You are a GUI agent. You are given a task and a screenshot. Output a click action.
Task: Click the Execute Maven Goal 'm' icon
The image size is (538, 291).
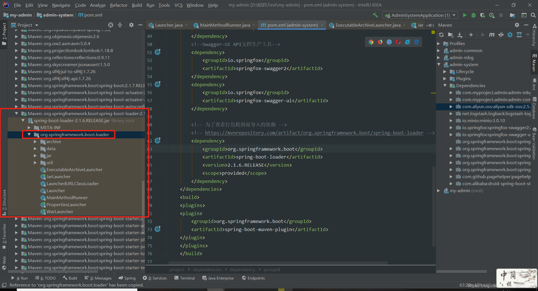pyautogui.click(x=492, y=35)
